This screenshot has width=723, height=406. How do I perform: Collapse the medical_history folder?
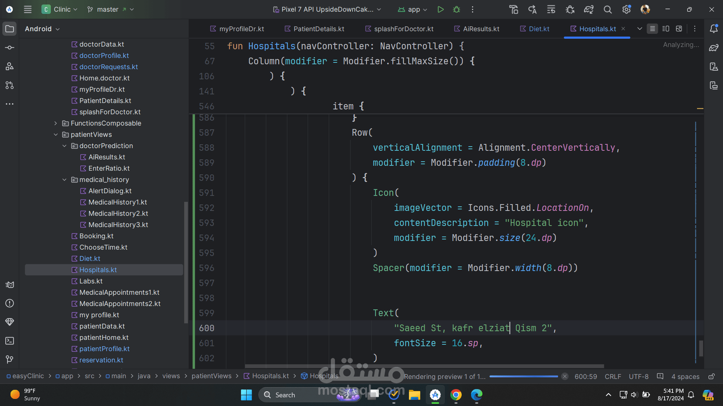tap(64, 180)
